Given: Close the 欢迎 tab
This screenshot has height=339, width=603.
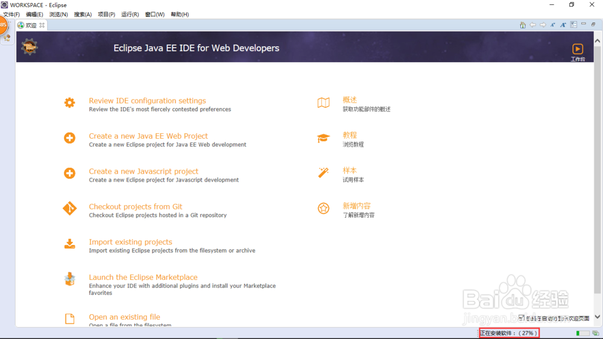Looking at the screenshot, I should 42,25.
